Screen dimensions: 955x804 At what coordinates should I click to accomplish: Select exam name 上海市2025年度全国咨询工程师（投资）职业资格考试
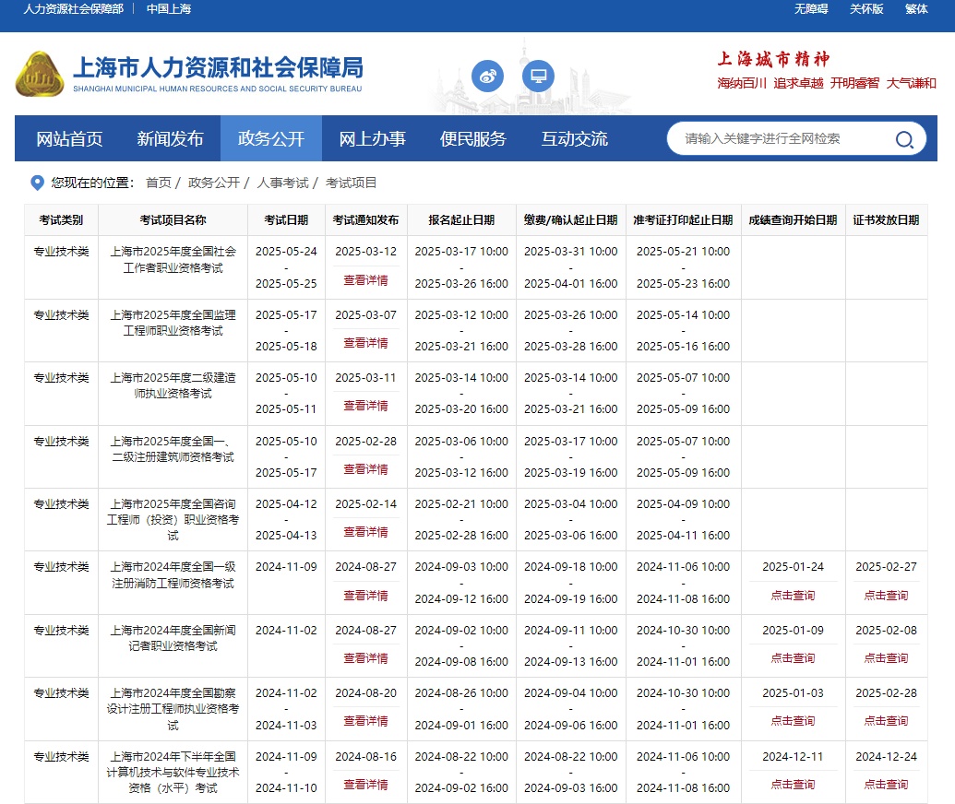(x=173, y=520)
